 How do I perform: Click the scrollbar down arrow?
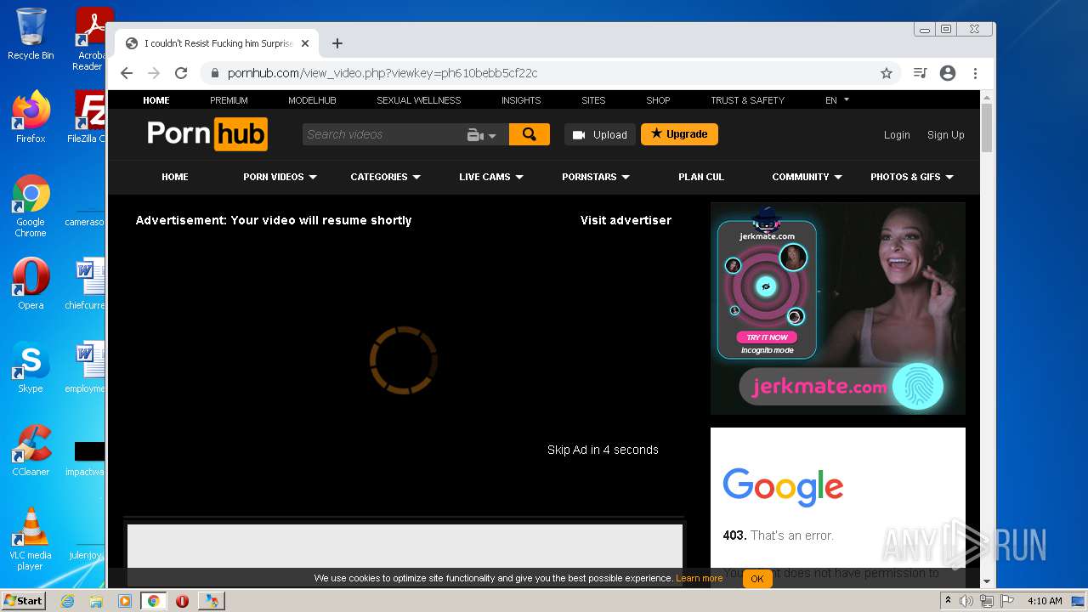(987, 582)
